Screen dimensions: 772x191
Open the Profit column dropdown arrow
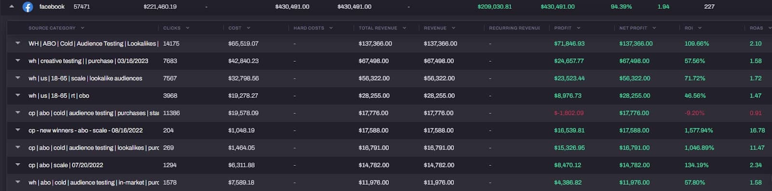(579, 28)
